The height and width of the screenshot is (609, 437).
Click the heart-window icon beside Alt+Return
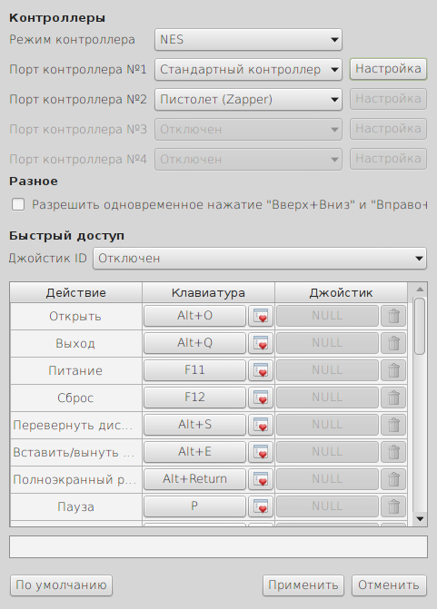point(261,479)
